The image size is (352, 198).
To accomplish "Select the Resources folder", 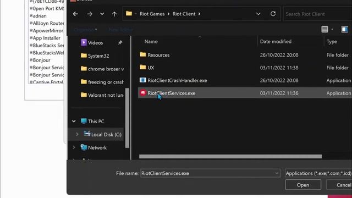I will [158, 55].
